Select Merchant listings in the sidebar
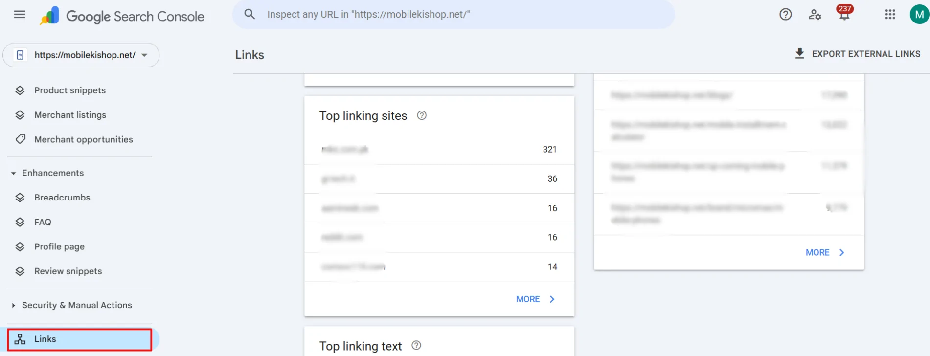The width and height of the screenshot is (930, 356). click(x=70, y=114)
